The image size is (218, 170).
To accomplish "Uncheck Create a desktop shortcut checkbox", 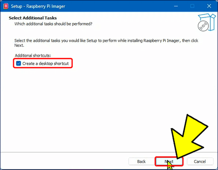I will coord(19,63).
